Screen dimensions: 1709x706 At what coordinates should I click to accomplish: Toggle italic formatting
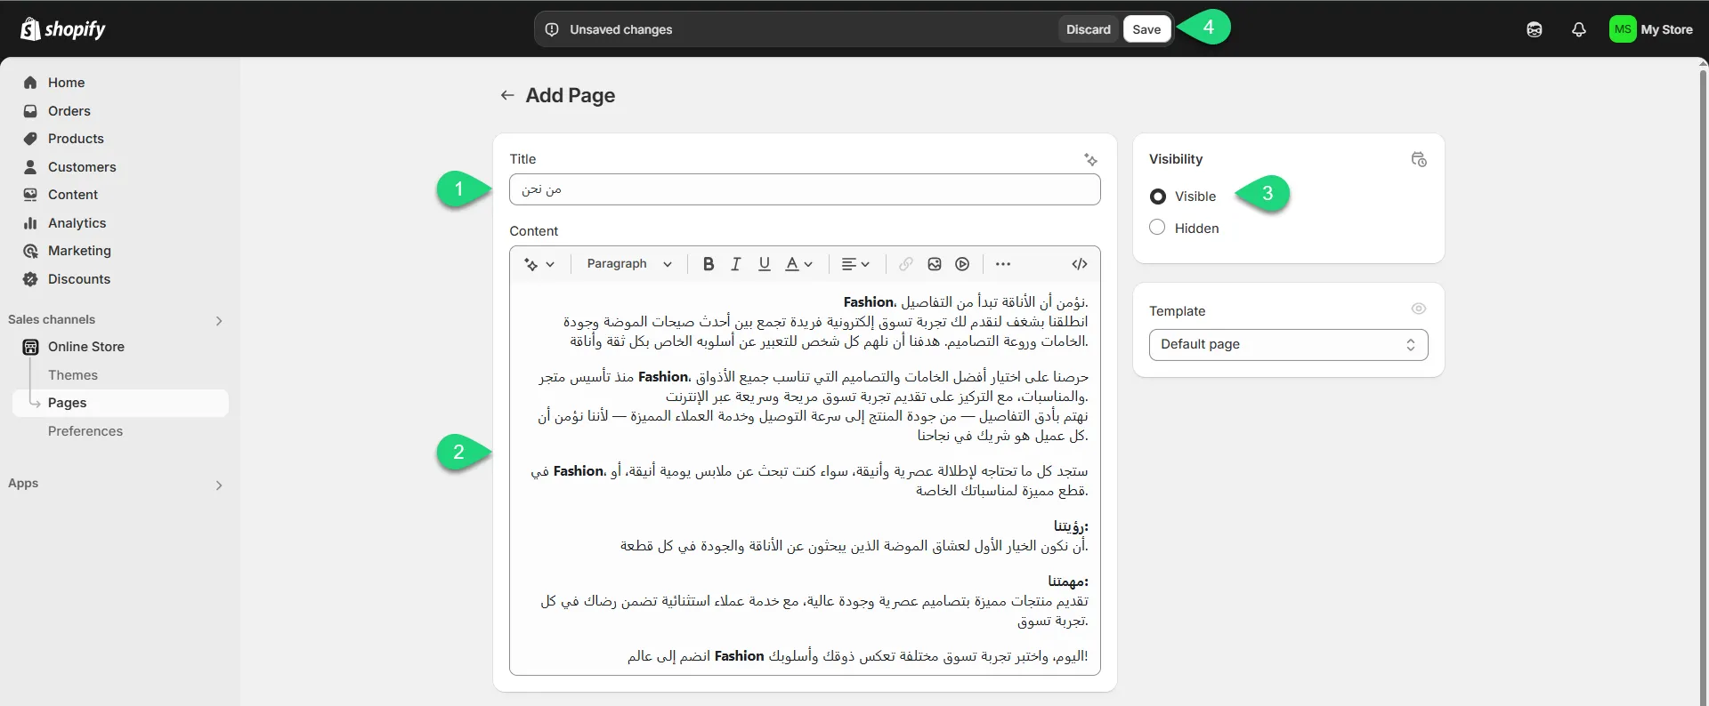(x=736, y=264)
